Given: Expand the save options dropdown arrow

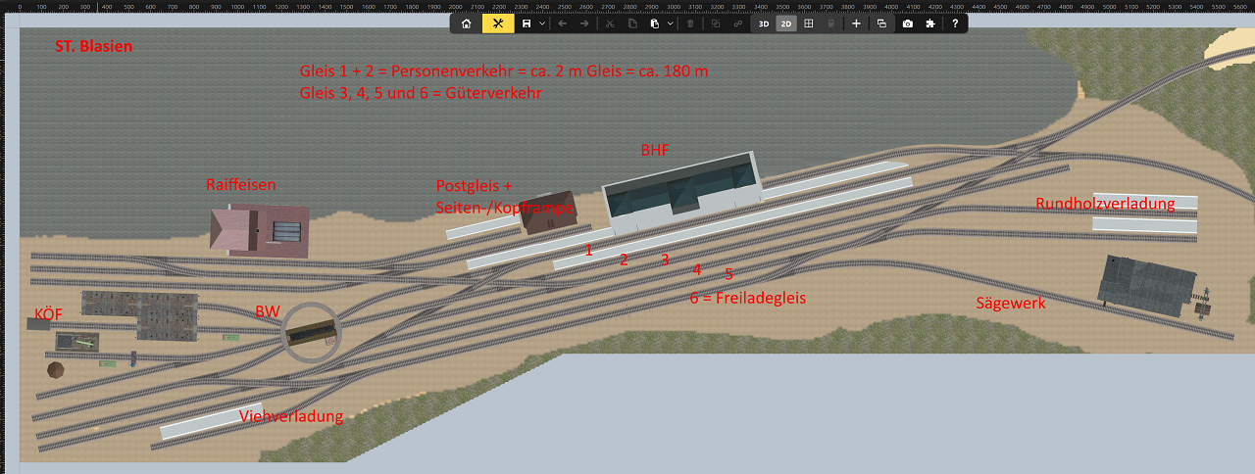Looking at the screenshot, I should (x=542, y=24).
